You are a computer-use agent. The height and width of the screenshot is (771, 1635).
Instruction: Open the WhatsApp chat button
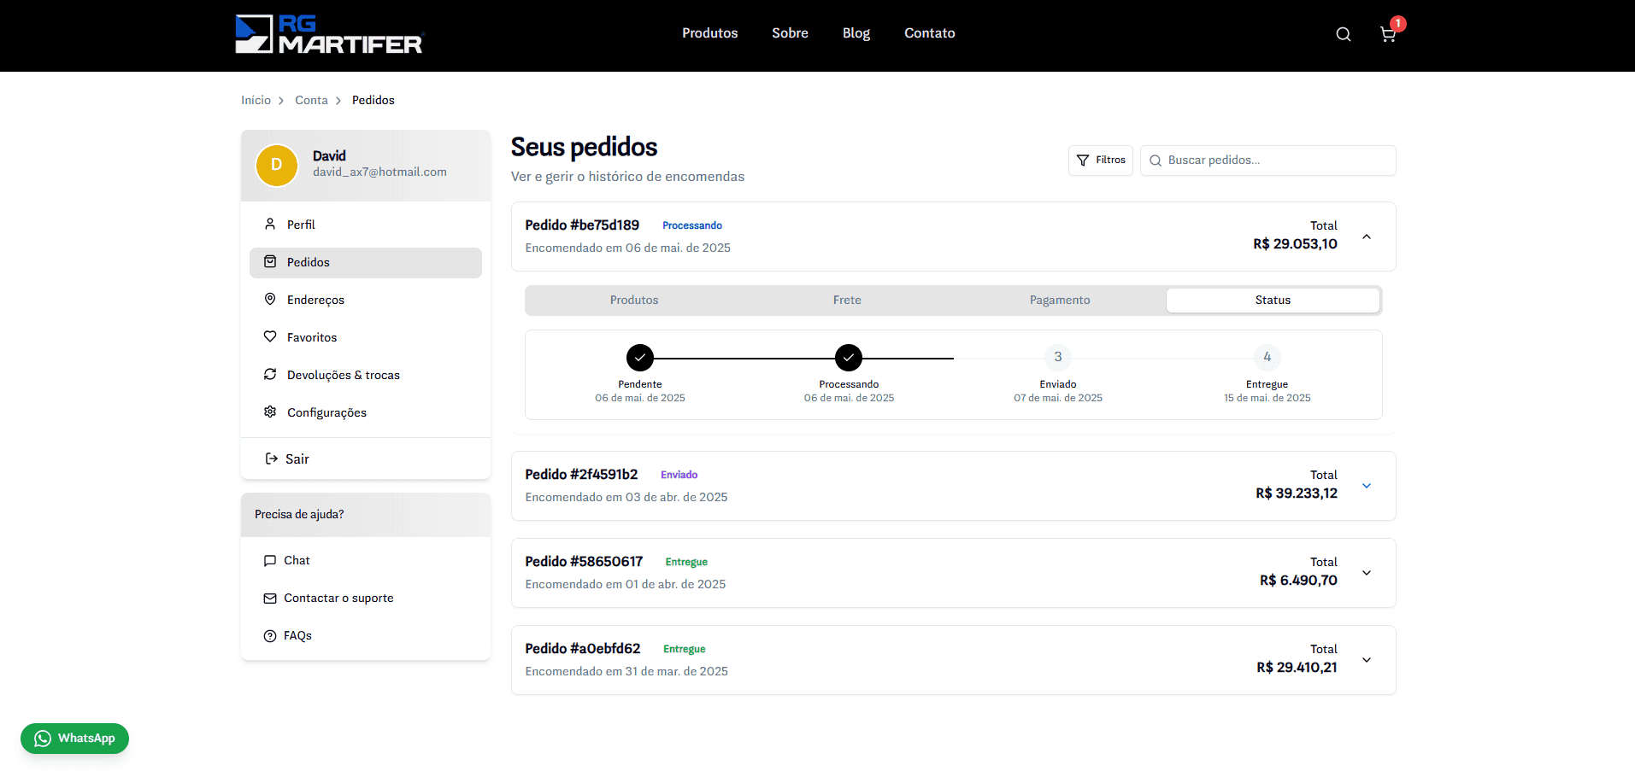(x=74, y=739)
